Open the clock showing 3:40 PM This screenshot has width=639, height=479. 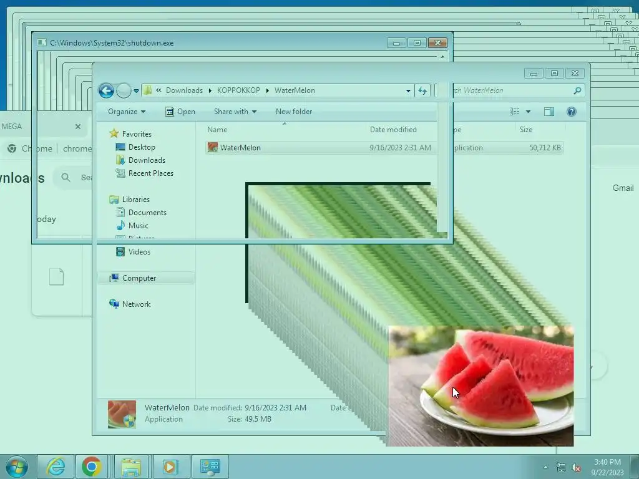click(x=607, y=467)
